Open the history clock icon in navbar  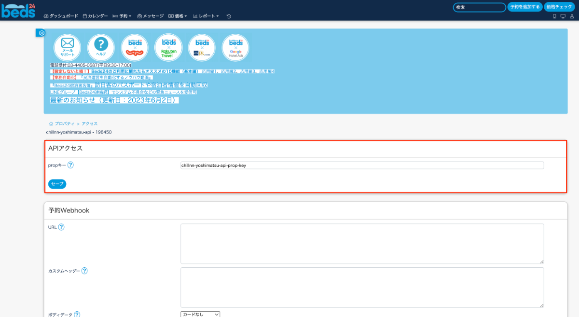tap(229, 16)
